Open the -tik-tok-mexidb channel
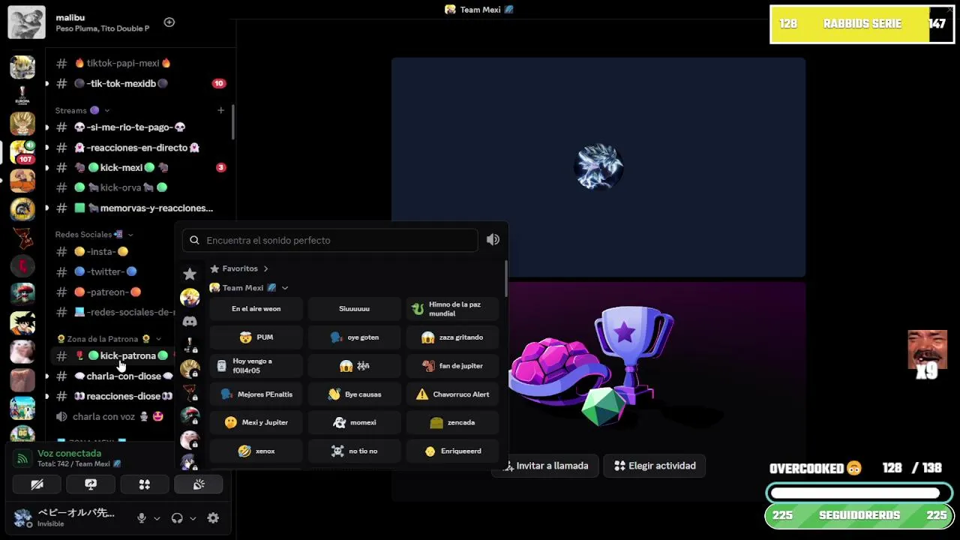This screenshot has width=960, height=540. (x=139, y=83)
